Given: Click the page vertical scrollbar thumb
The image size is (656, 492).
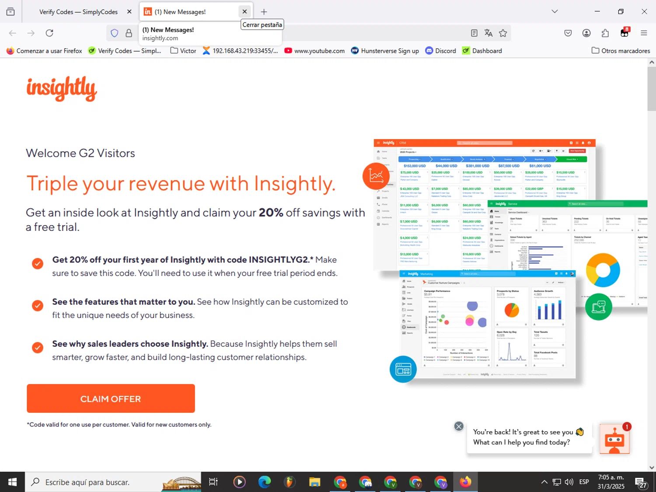Looking at the screenshot, I should tap(652, 89).
